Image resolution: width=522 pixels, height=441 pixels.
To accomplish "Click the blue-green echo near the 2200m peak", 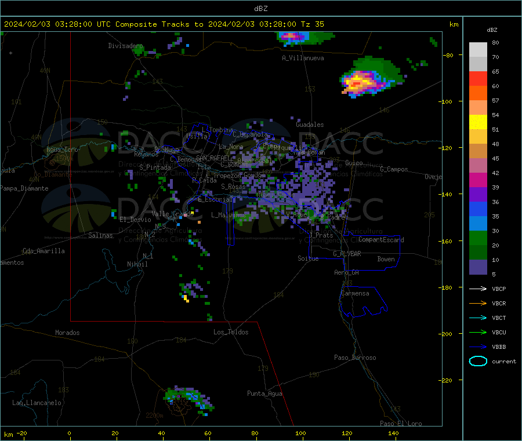I will pos(188,400).
